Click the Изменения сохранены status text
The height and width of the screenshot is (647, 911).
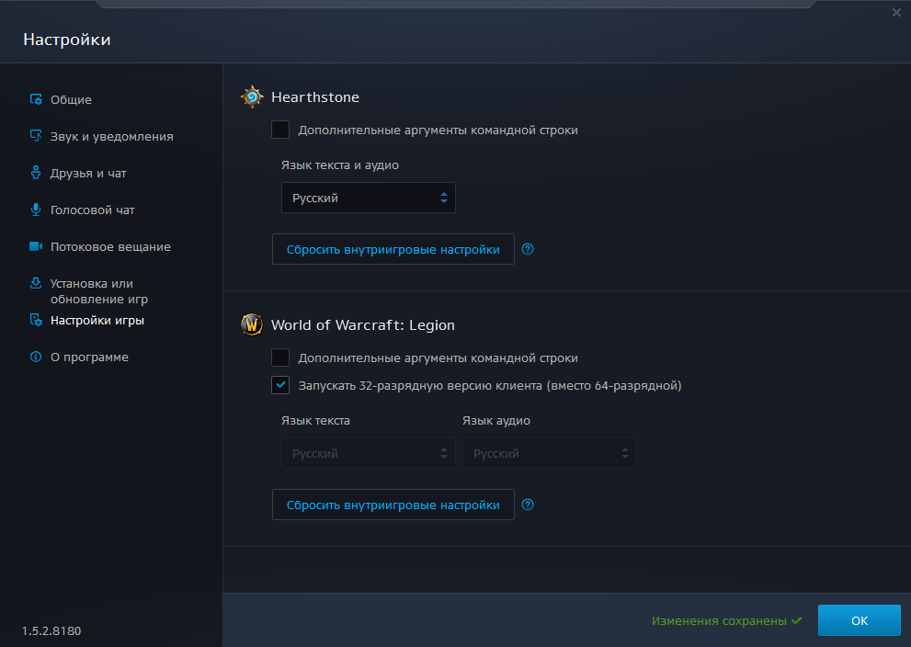coord(719,621)
